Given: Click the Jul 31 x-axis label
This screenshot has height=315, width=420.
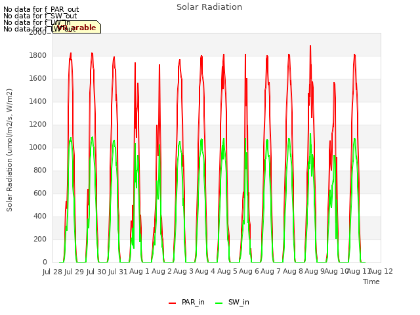Looking at the screenshot, I should coord(118,272).
